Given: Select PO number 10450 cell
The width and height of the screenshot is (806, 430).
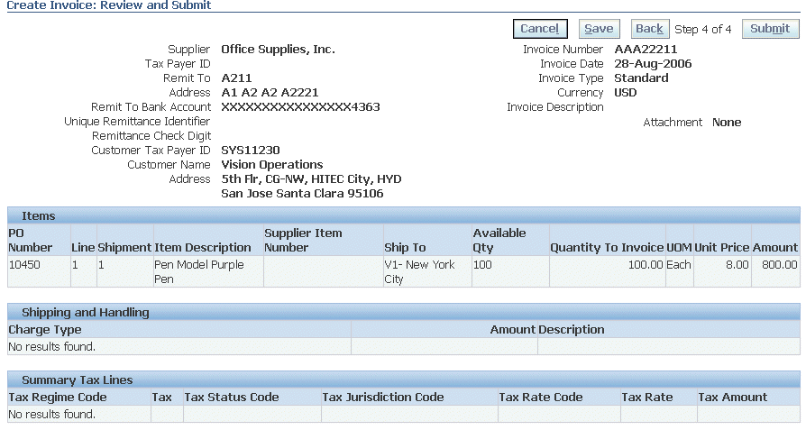Looking at the screenshot, I should click(23, 265).
